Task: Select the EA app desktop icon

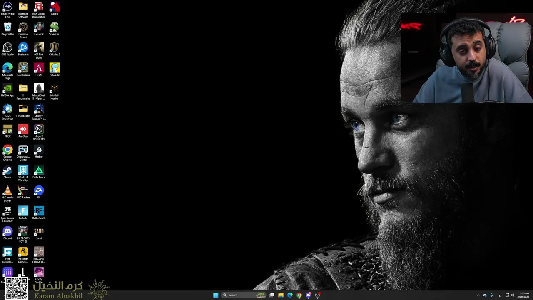Action: point(39,192)
